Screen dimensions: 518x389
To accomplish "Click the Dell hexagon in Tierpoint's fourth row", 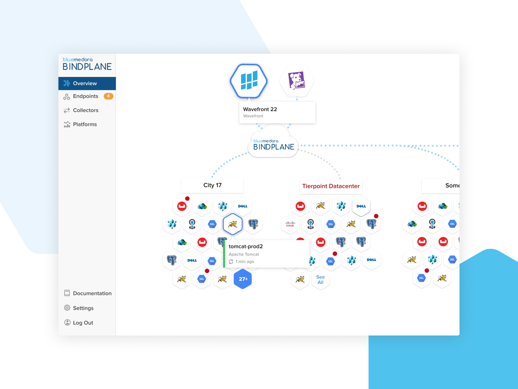I will click(371, 260).
